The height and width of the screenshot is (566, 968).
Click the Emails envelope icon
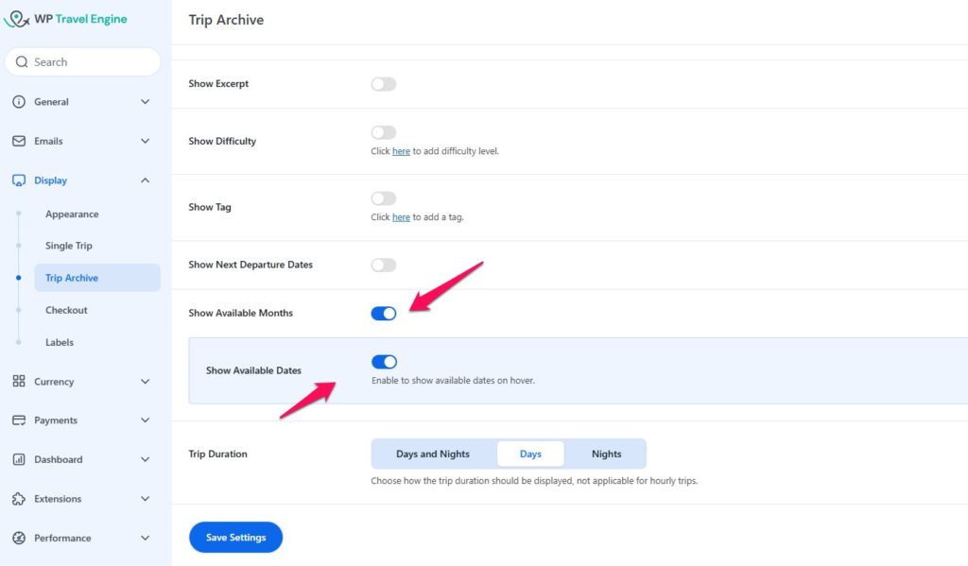[18, 141]
